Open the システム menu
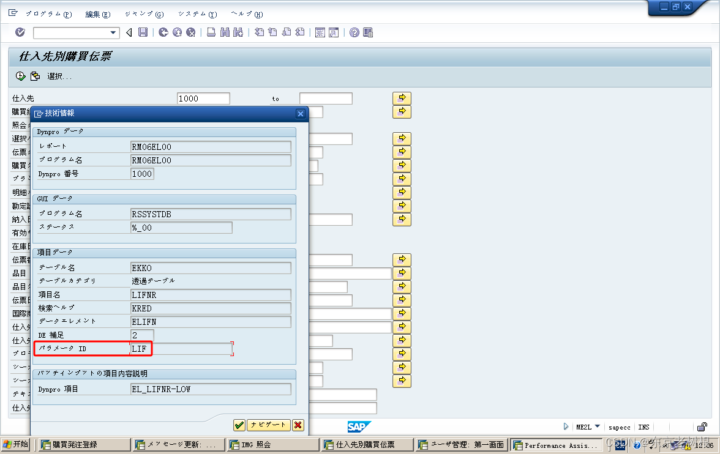Image resolution: width=720 pixels, height=454 pixels. (x=197, y=13)
